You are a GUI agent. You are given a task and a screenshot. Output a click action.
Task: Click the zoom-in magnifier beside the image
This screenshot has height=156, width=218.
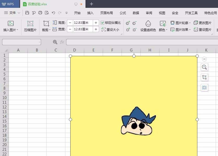point(204,67)
